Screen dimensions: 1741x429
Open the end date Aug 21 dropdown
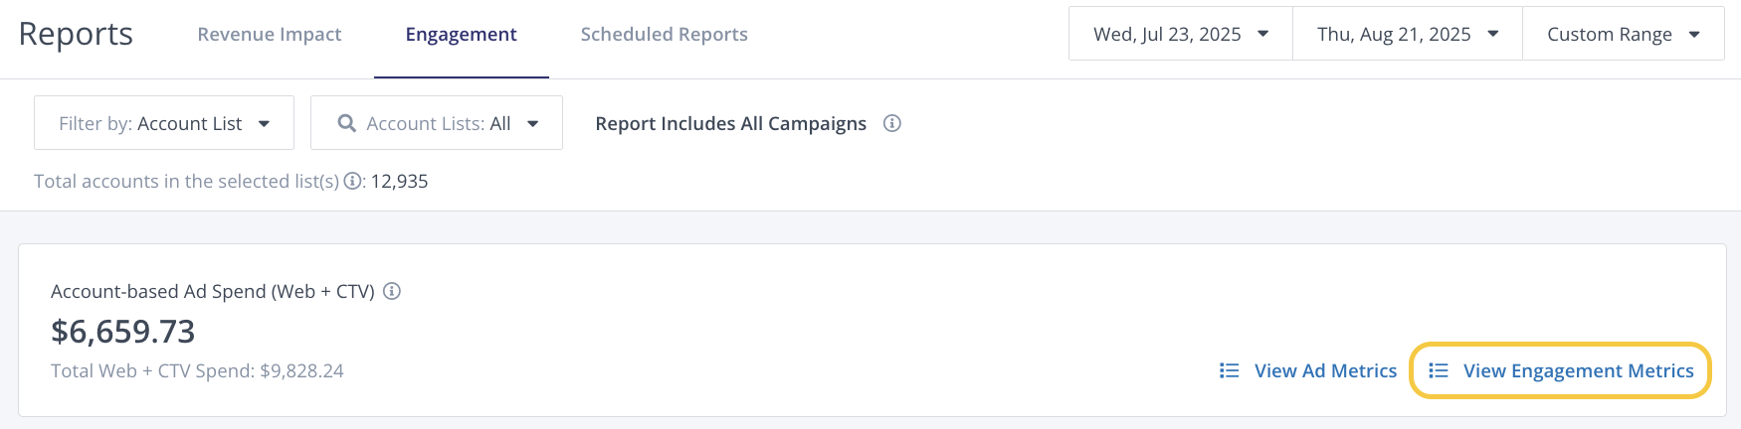click(x=1407, y=34)
